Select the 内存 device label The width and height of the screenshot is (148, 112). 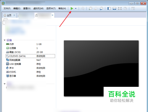pyautogui.click(x=12, y=44)
